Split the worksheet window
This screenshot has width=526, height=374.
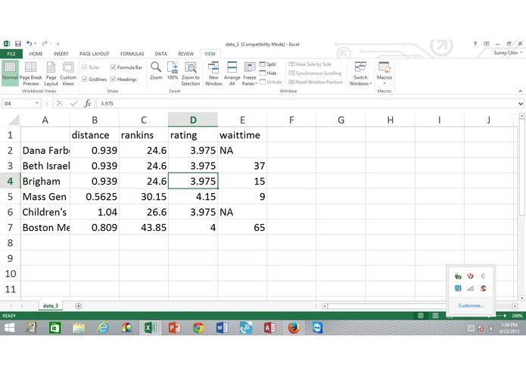pyautogui.click(x=268, y=64)
